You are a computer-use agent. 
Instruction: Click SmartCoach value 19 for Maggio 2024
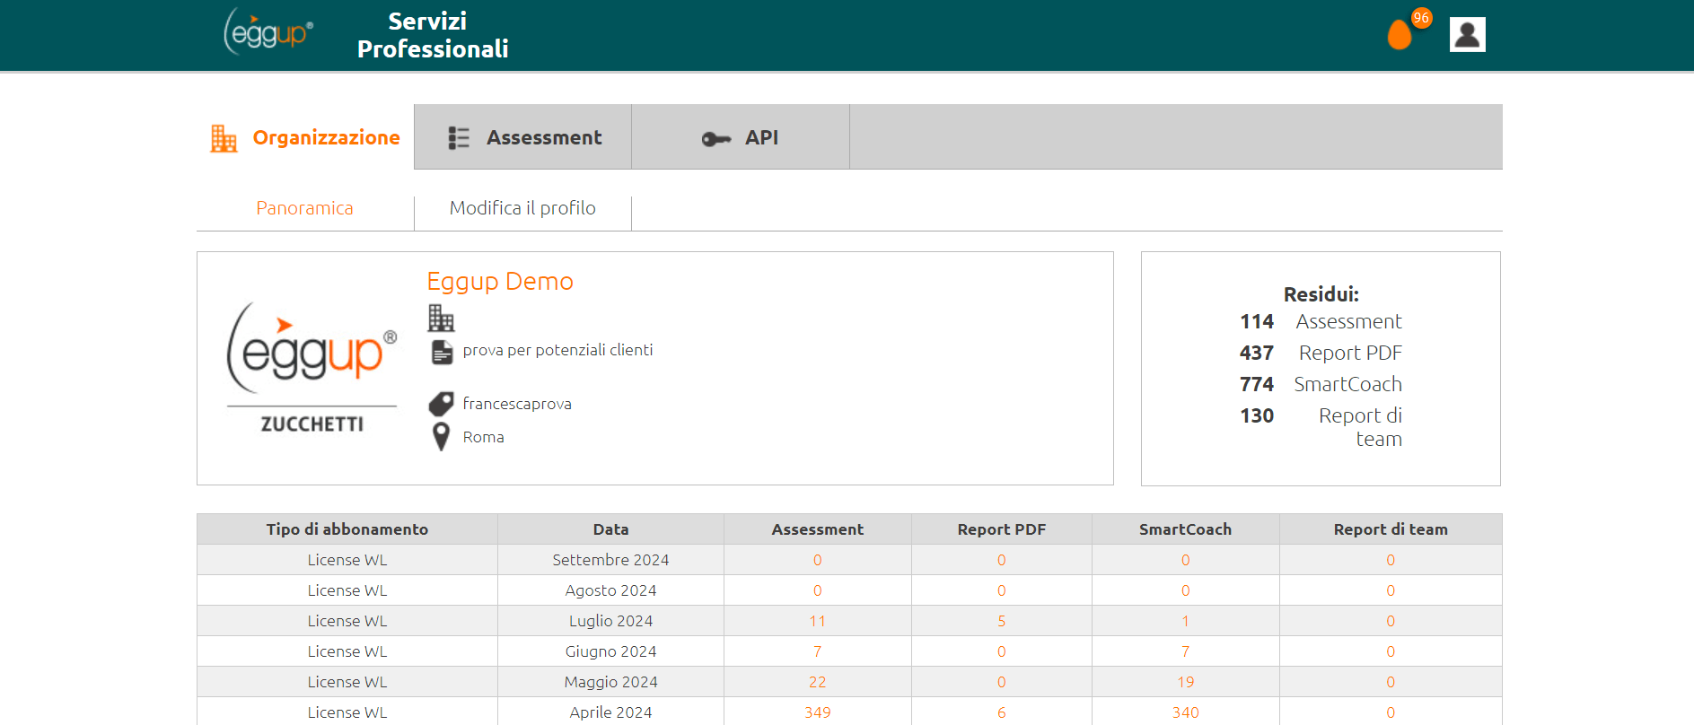[1185, 682]
